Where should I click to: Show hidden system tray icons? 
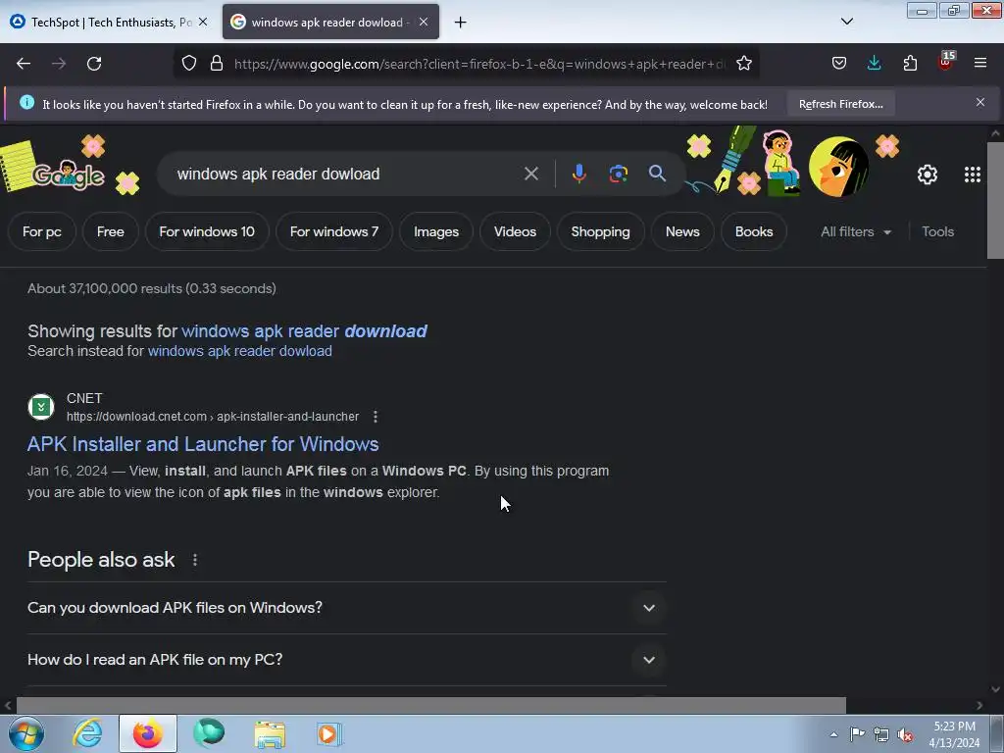coord(833,734)
